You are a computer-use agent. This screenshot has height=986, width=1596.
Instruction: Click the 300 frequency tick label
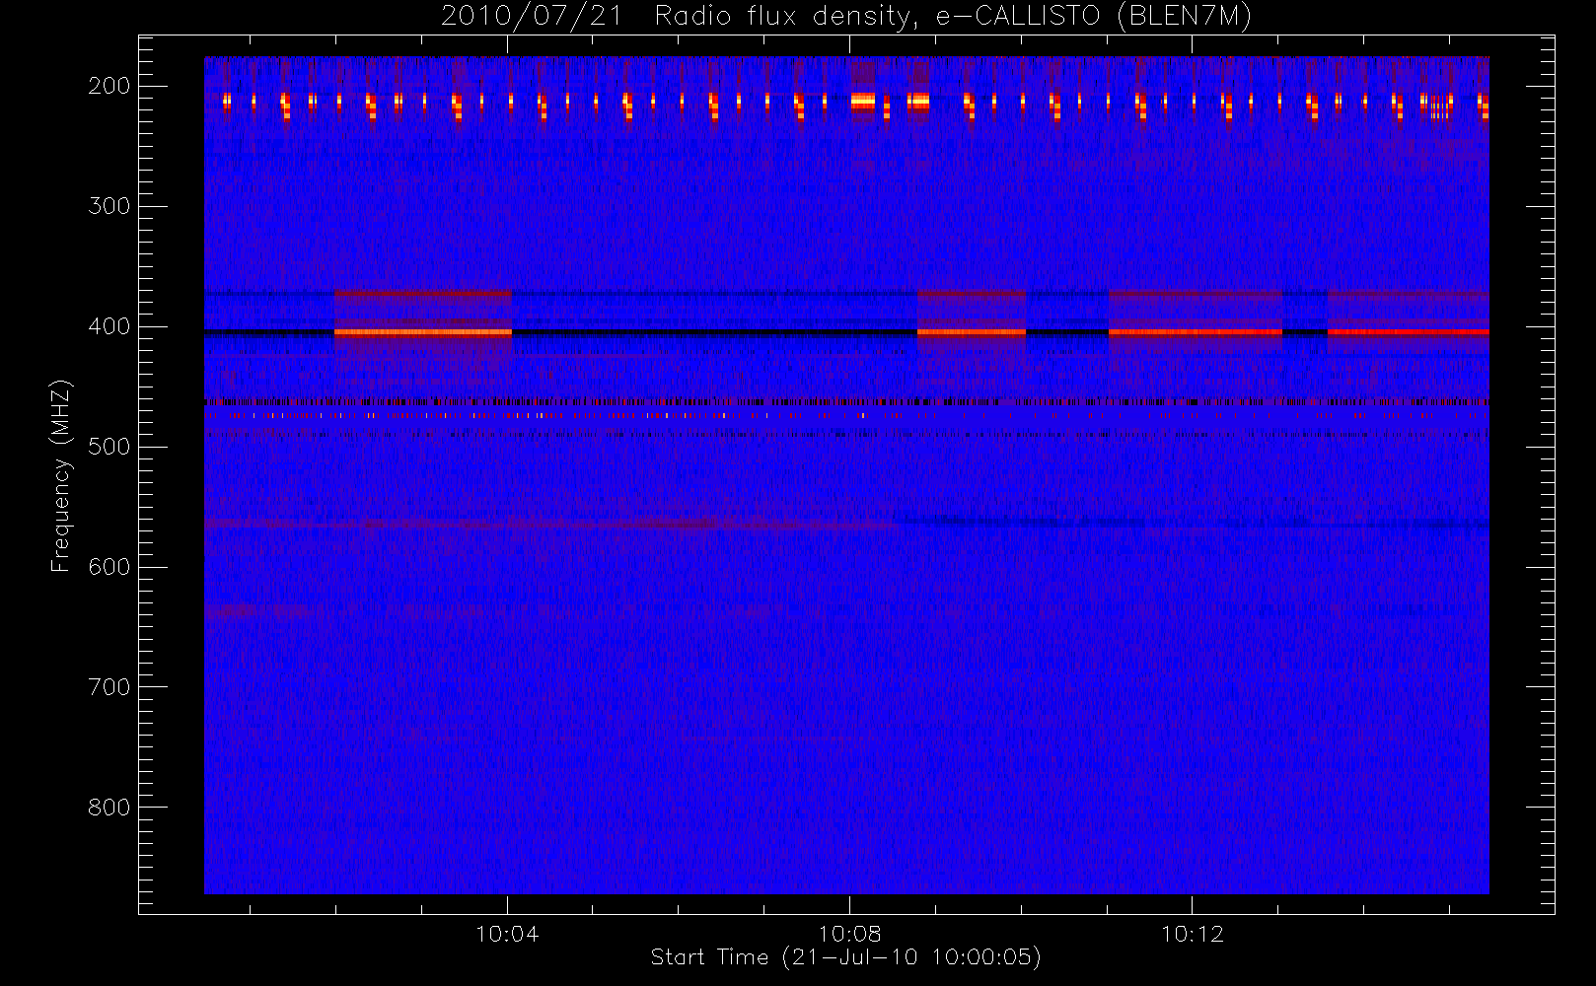tap(109, 206)
